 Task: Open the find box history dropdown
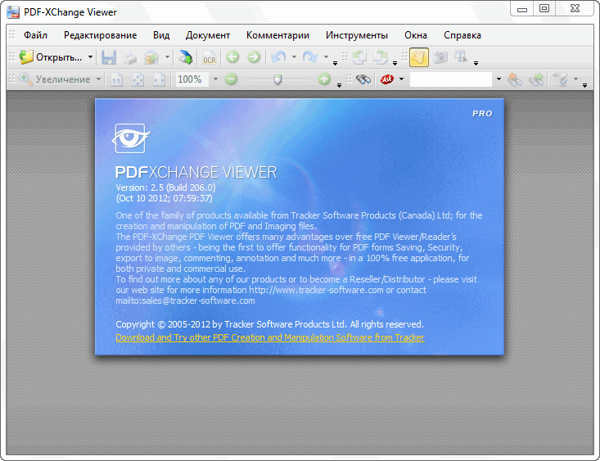(498, 79)
